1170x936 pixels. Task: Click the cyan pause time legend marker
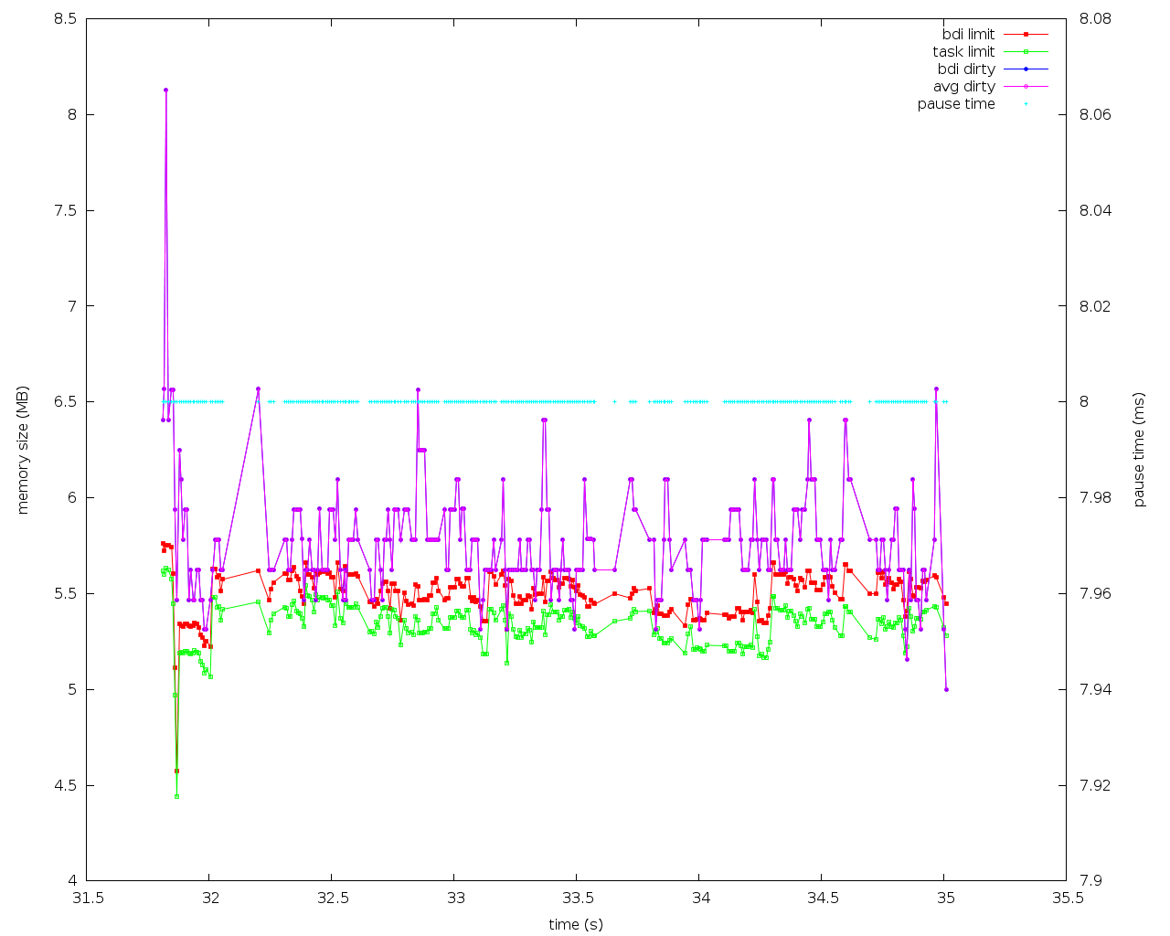point(1026,104)
